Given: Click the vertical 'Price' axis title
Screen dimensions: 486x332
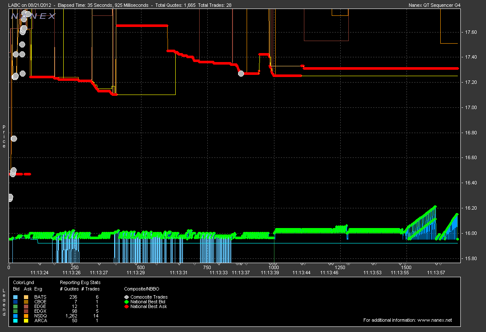Looking at the screenshot, I should click(x=4, y=136).
